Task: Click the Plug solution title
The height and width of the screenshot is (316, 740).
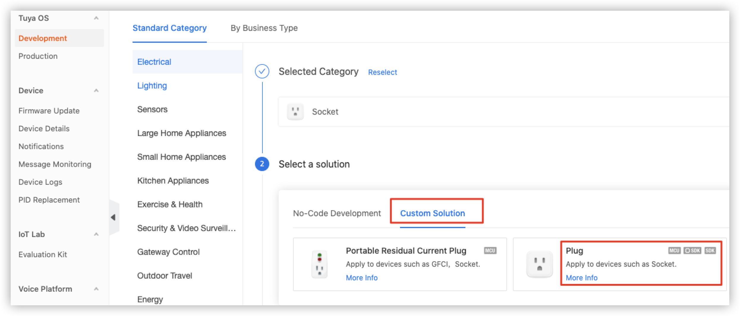Action: pos(574,251)
